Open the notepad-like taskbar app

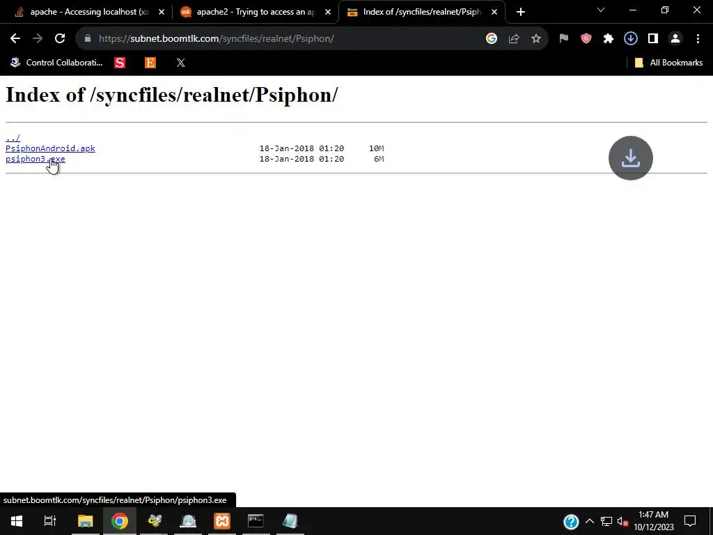tap(290, 521)
